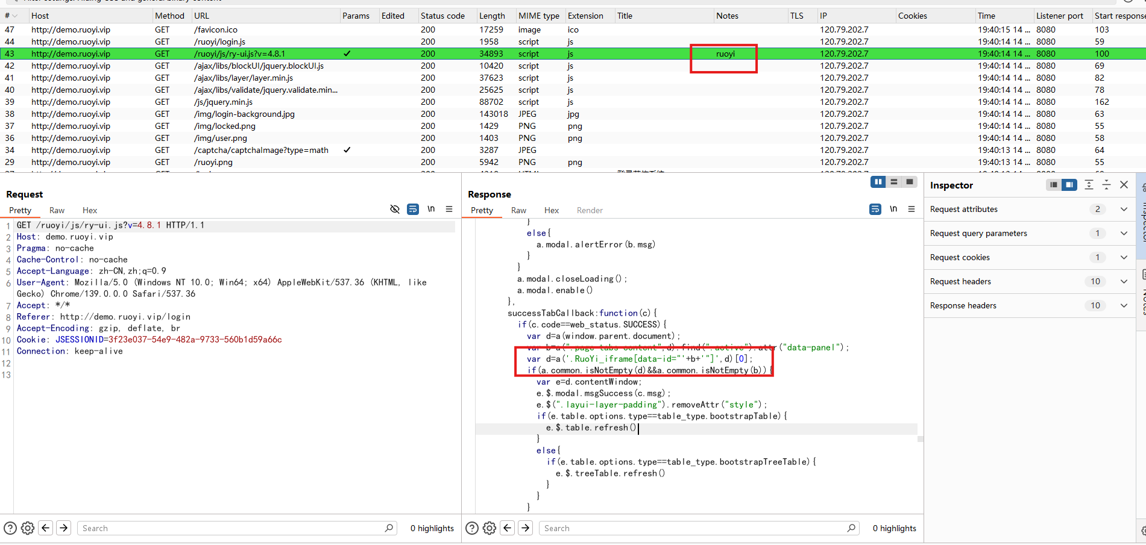
Task: Switch to combined tabbed request/response layout
Action: [910, 182]
